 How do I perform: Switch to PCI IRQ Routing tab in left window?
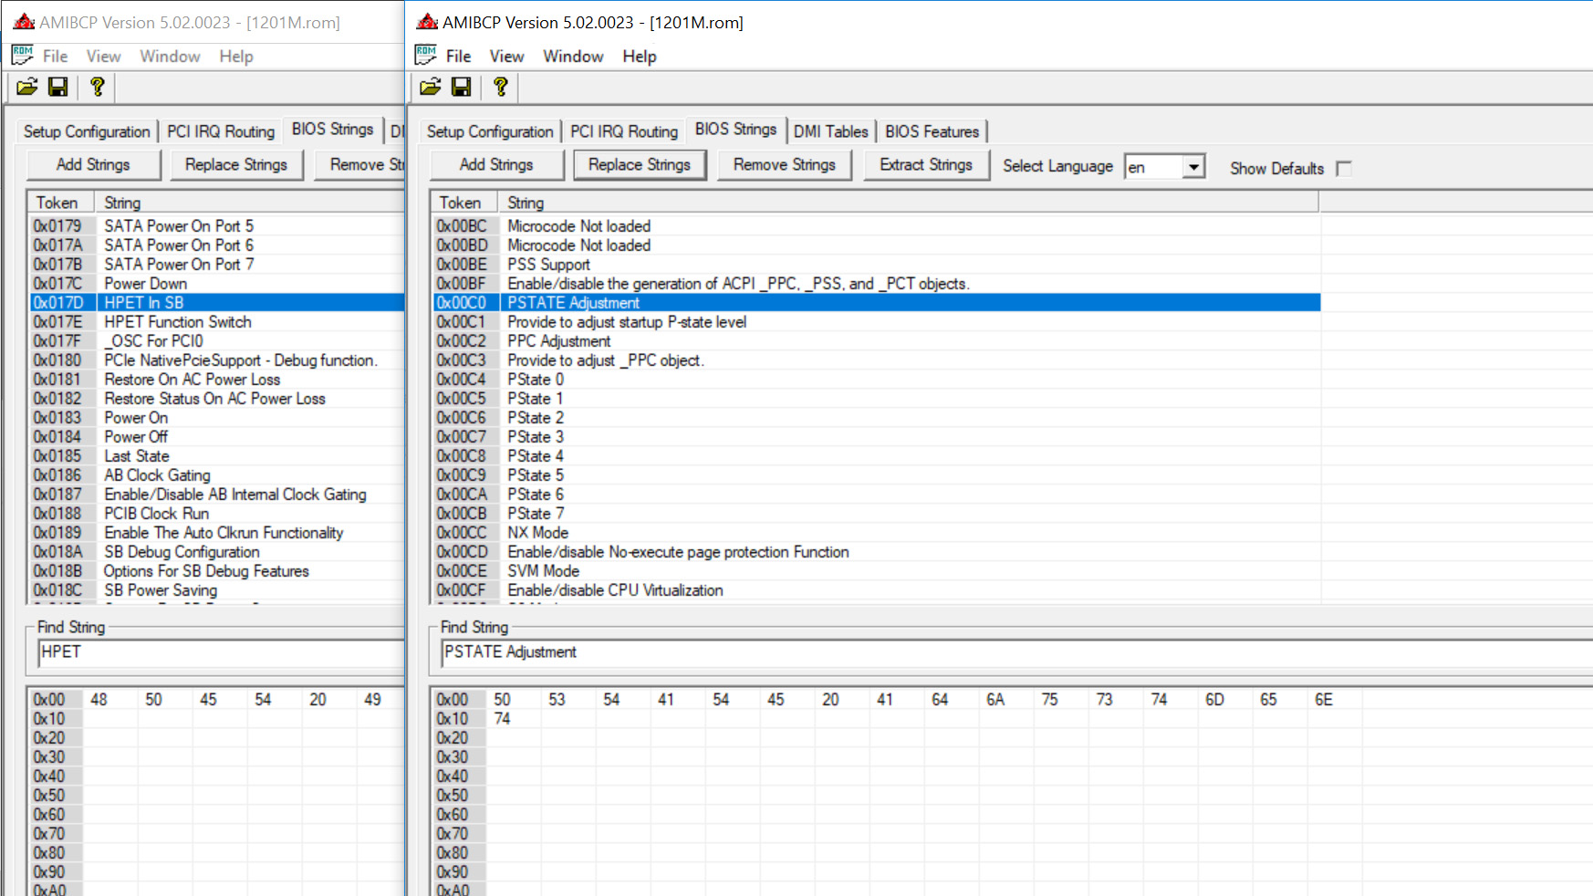[221, 131]
